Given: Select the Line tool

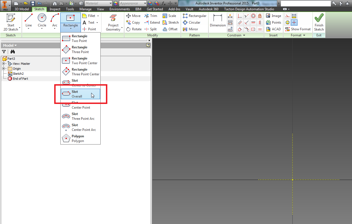Looking at the screenshot, I should [x=28, y=19].
